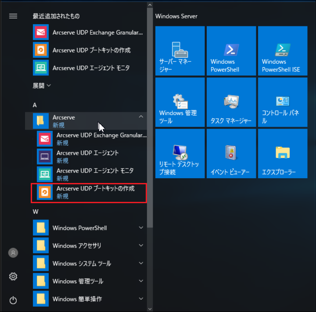Click 最近追加されたもの heading
This screenshot has width=316, height=312.
coord(56,16)
